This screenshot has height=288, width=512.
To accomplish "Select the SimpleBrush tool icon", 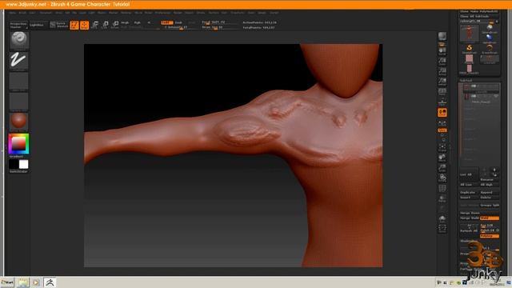I will click(470, 49).
